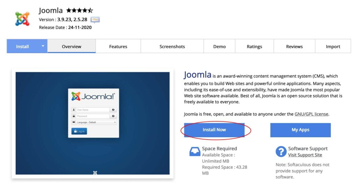Click the Joomla title at top
Viewport: 358px width, 193px height.
point(51,10)
